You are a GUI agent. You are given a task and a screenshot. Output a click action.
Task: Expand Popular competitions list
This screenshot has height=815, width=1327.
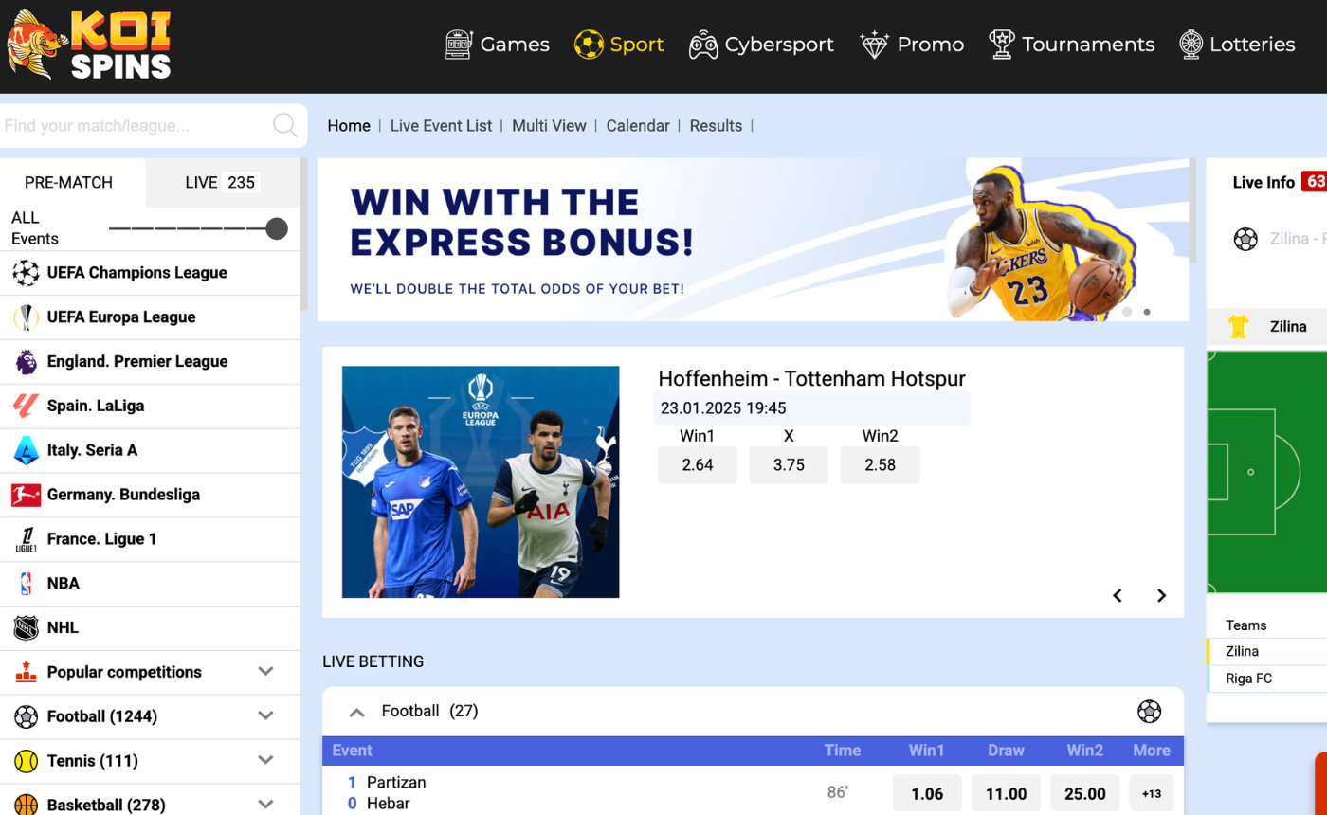(x=265, y=672)
